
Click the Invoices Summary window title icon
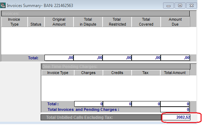pyautogui.click(x=3, y=6)
